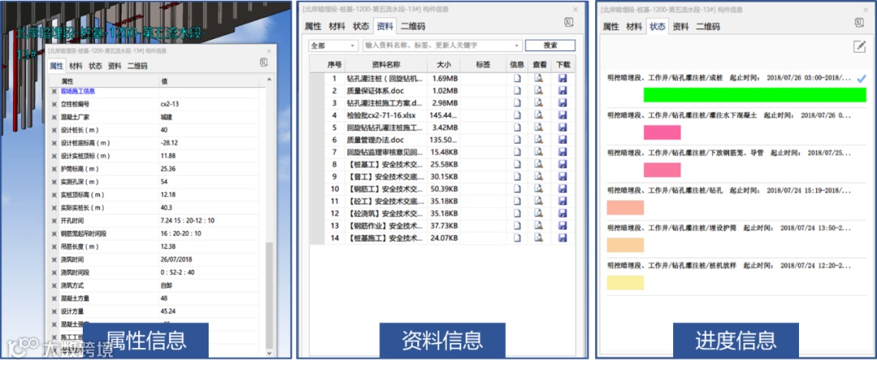Image resolution: width=877 pixels, height=365 pixels.
Task: Open info for row 11 【砼工】 document
Action: pos(516,200)
